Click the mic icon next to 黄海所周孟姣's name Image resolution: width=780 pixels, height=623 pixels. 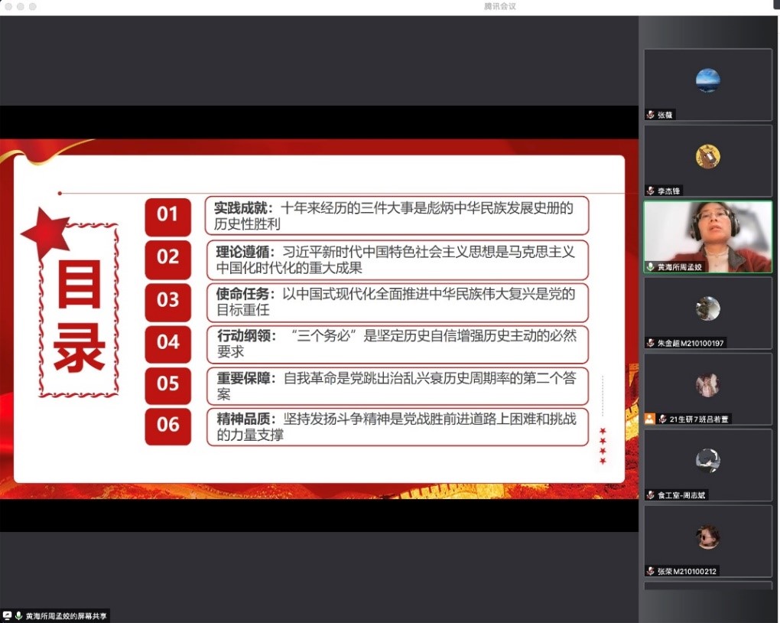point(651,267)
